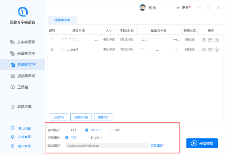The width and height of the screenshot is (227, 155).
Task: Open output folder for first file
Action: [x=210, y=40]
